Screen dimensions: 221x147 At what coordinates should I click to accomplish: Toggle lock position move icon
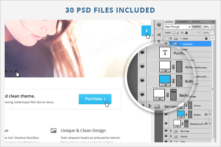[182, 33]
